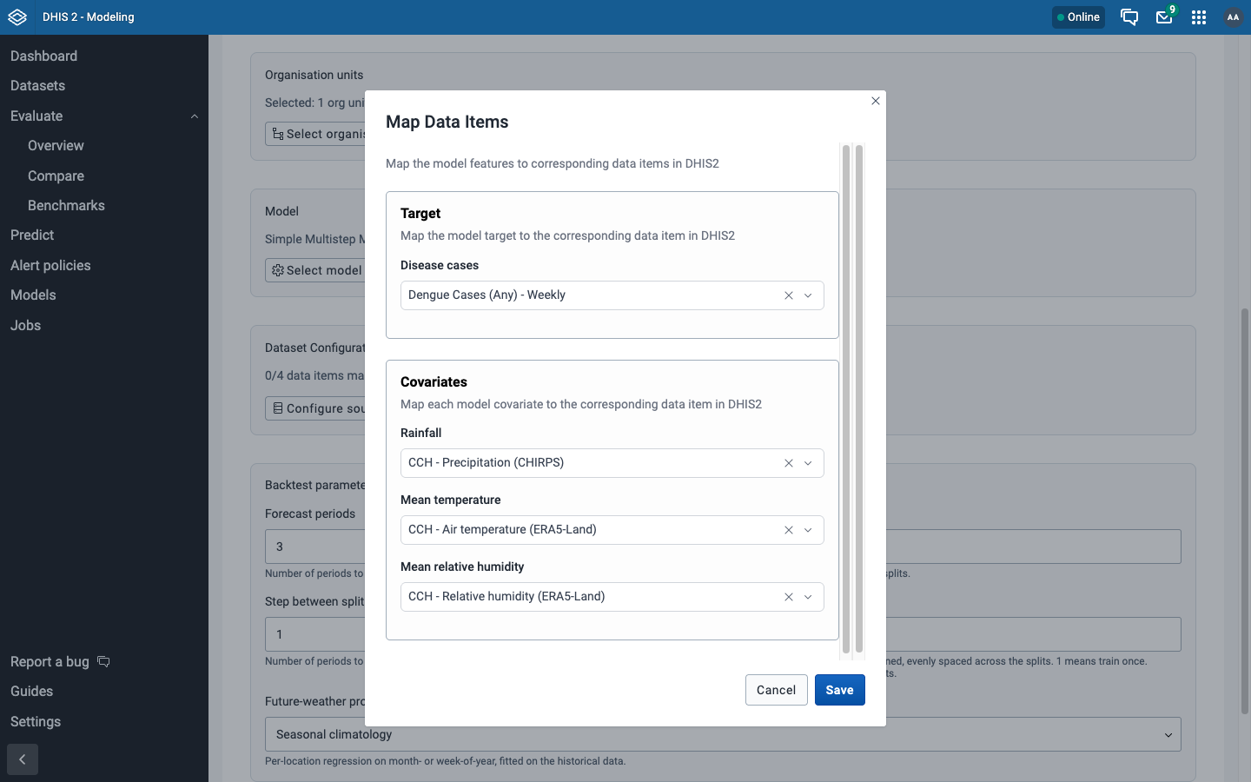
Task: Open the interpretations chat icon in header
Action: coord(1129,17)
